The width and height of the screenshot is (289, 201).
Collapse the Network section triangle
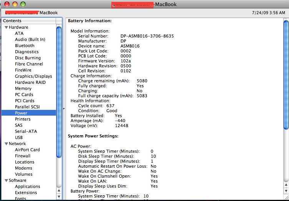7,144
